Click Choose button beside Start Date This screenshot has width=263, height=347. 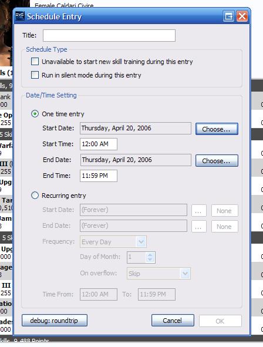pyautogui.click(x=217, y=129)
